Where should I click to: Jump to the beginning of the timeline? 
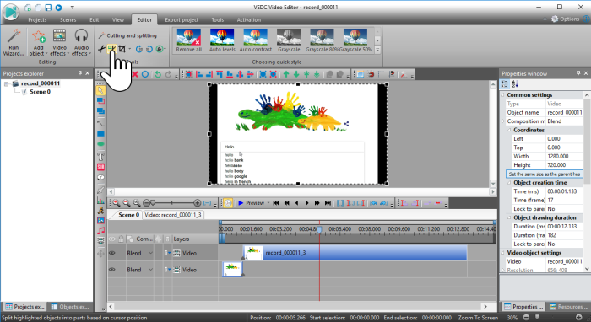pyautogui.click(x=276, y=203)
